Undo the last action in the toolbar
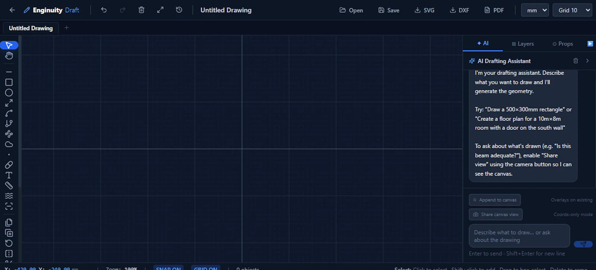Image resolution: width=596 pixels, height=270 pixels. coord(104,10)
